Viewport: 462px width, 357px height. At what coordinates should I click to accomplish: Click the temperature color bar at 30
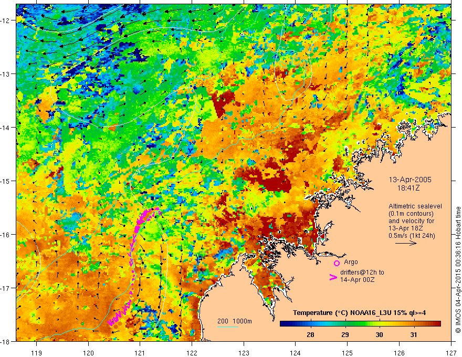(379, 324)
